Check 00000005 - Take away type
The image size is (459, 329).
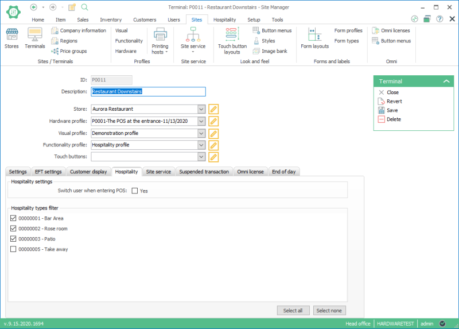(x=13, y=249)
